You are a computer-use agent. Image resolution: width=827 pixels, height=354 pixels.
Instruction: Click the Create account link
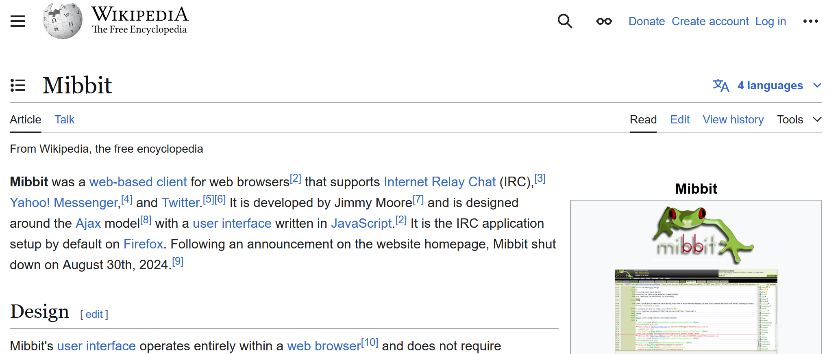point(710,21)
